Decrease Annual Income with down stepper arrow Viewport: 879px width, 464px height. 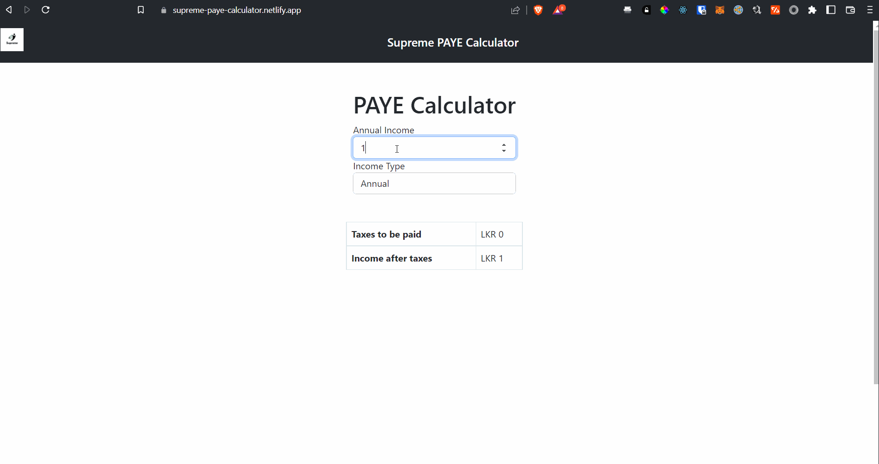coord(504,151)
